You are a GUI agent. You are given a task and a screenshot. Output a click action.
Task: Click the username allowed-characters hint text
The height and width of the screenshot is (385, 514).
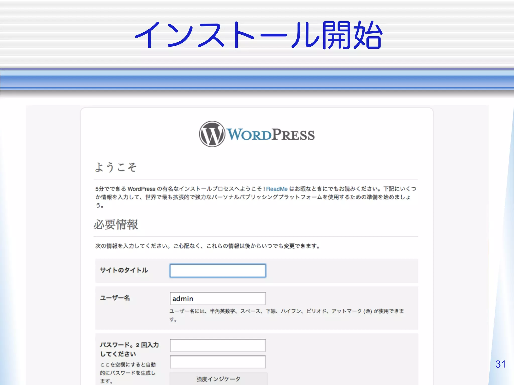pyautogui.click(x=286, y=311)
